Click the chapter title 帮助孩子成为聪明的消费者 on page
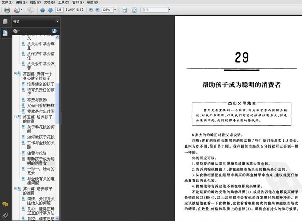 242,85
